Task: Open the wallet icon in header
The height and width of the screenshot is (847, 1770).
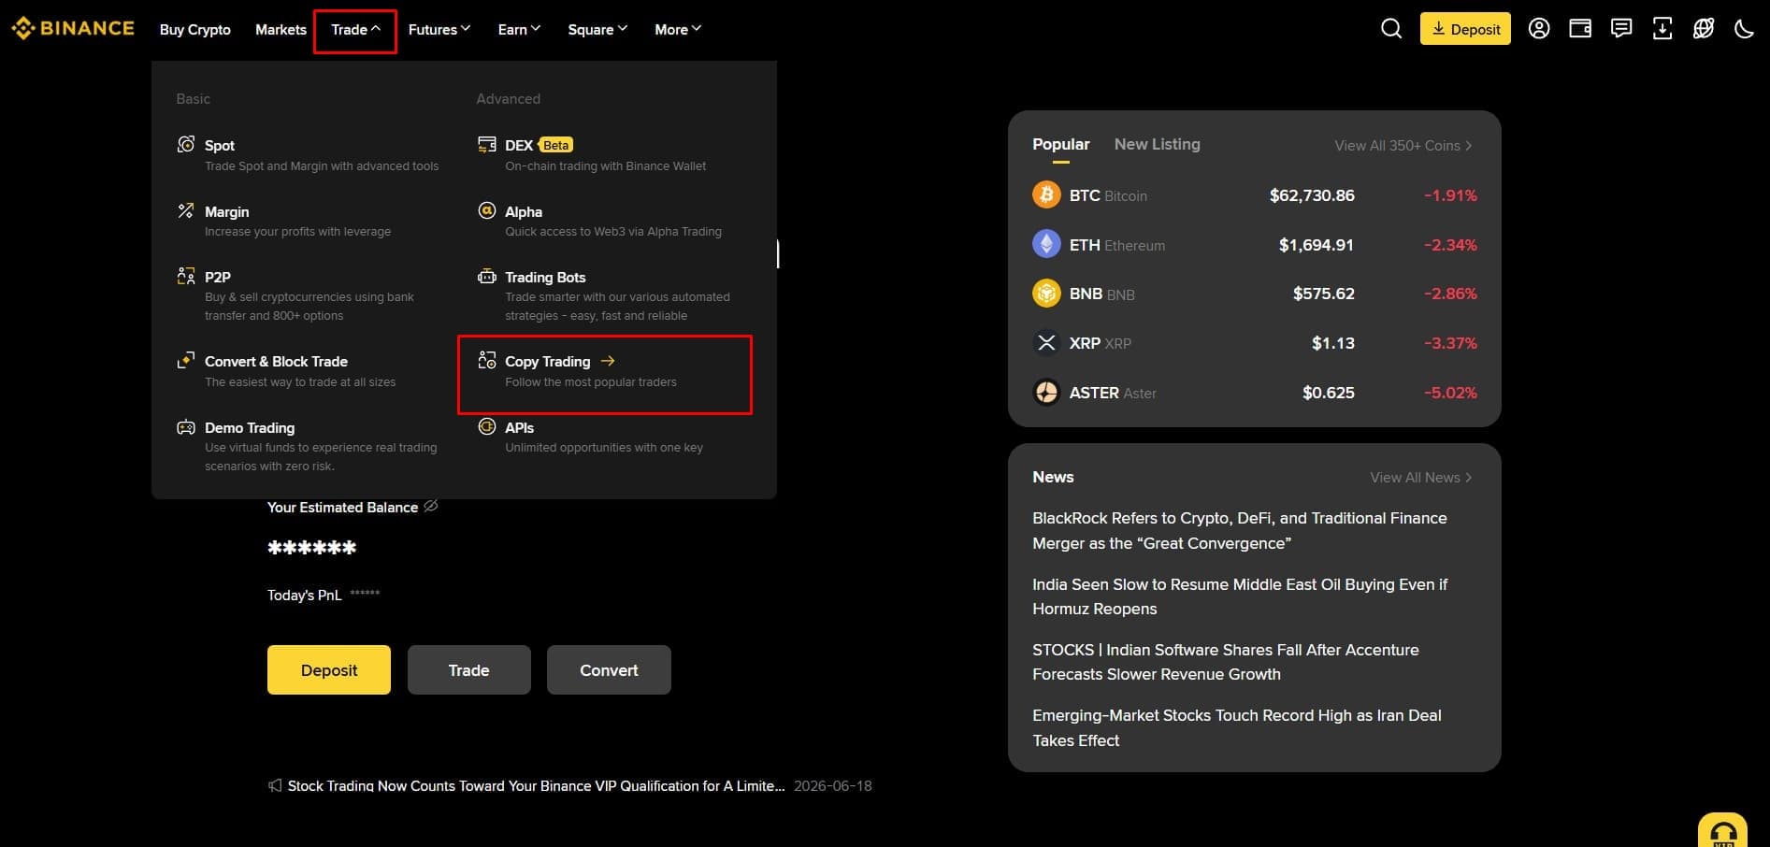Action: [1580, 29]
